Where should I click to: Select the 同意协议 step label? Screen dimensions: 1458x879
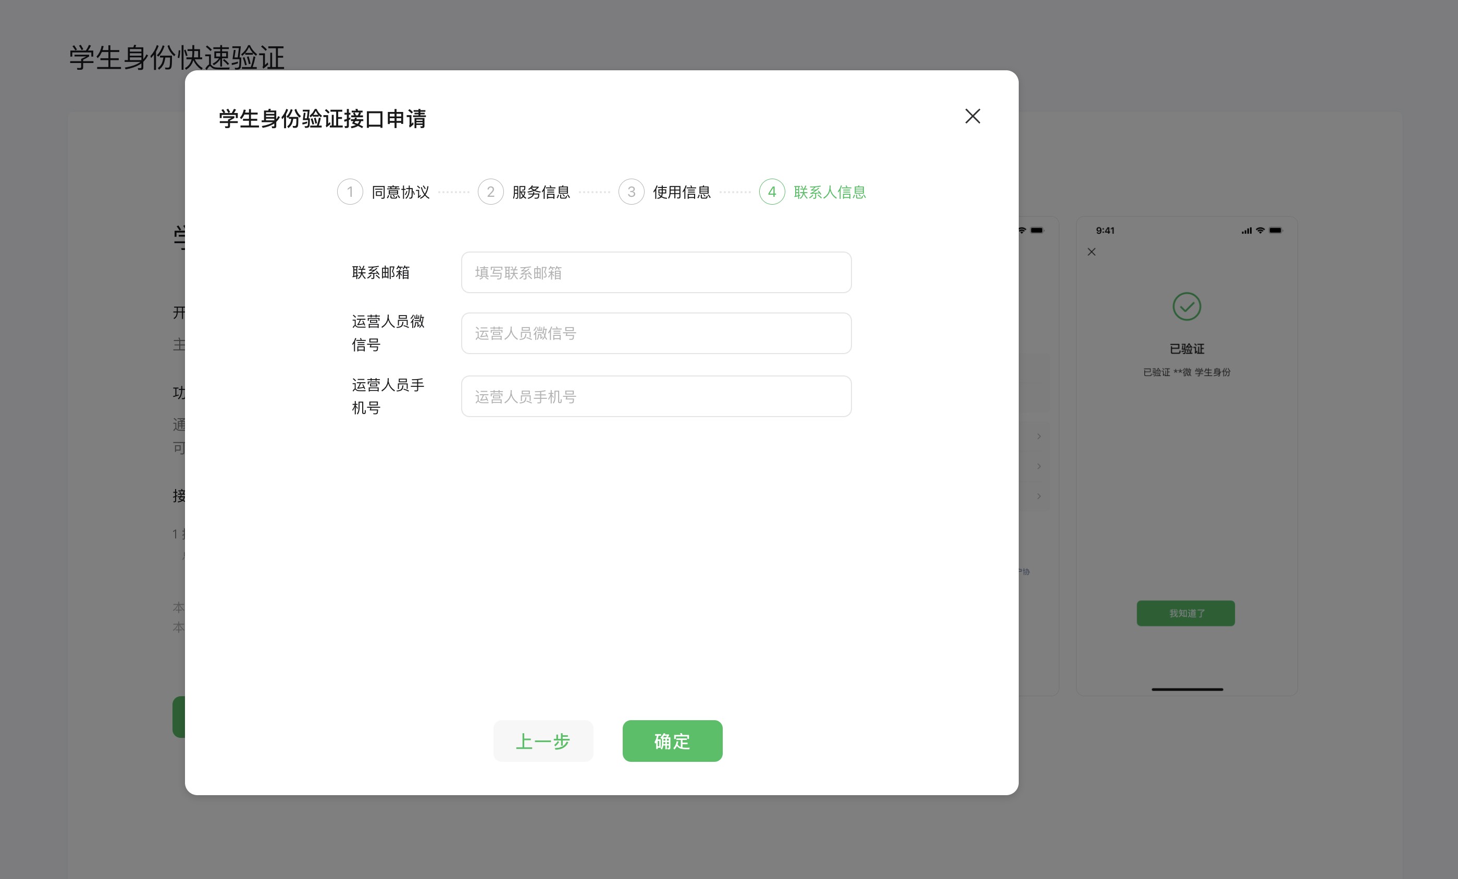[x=400, y=192]
